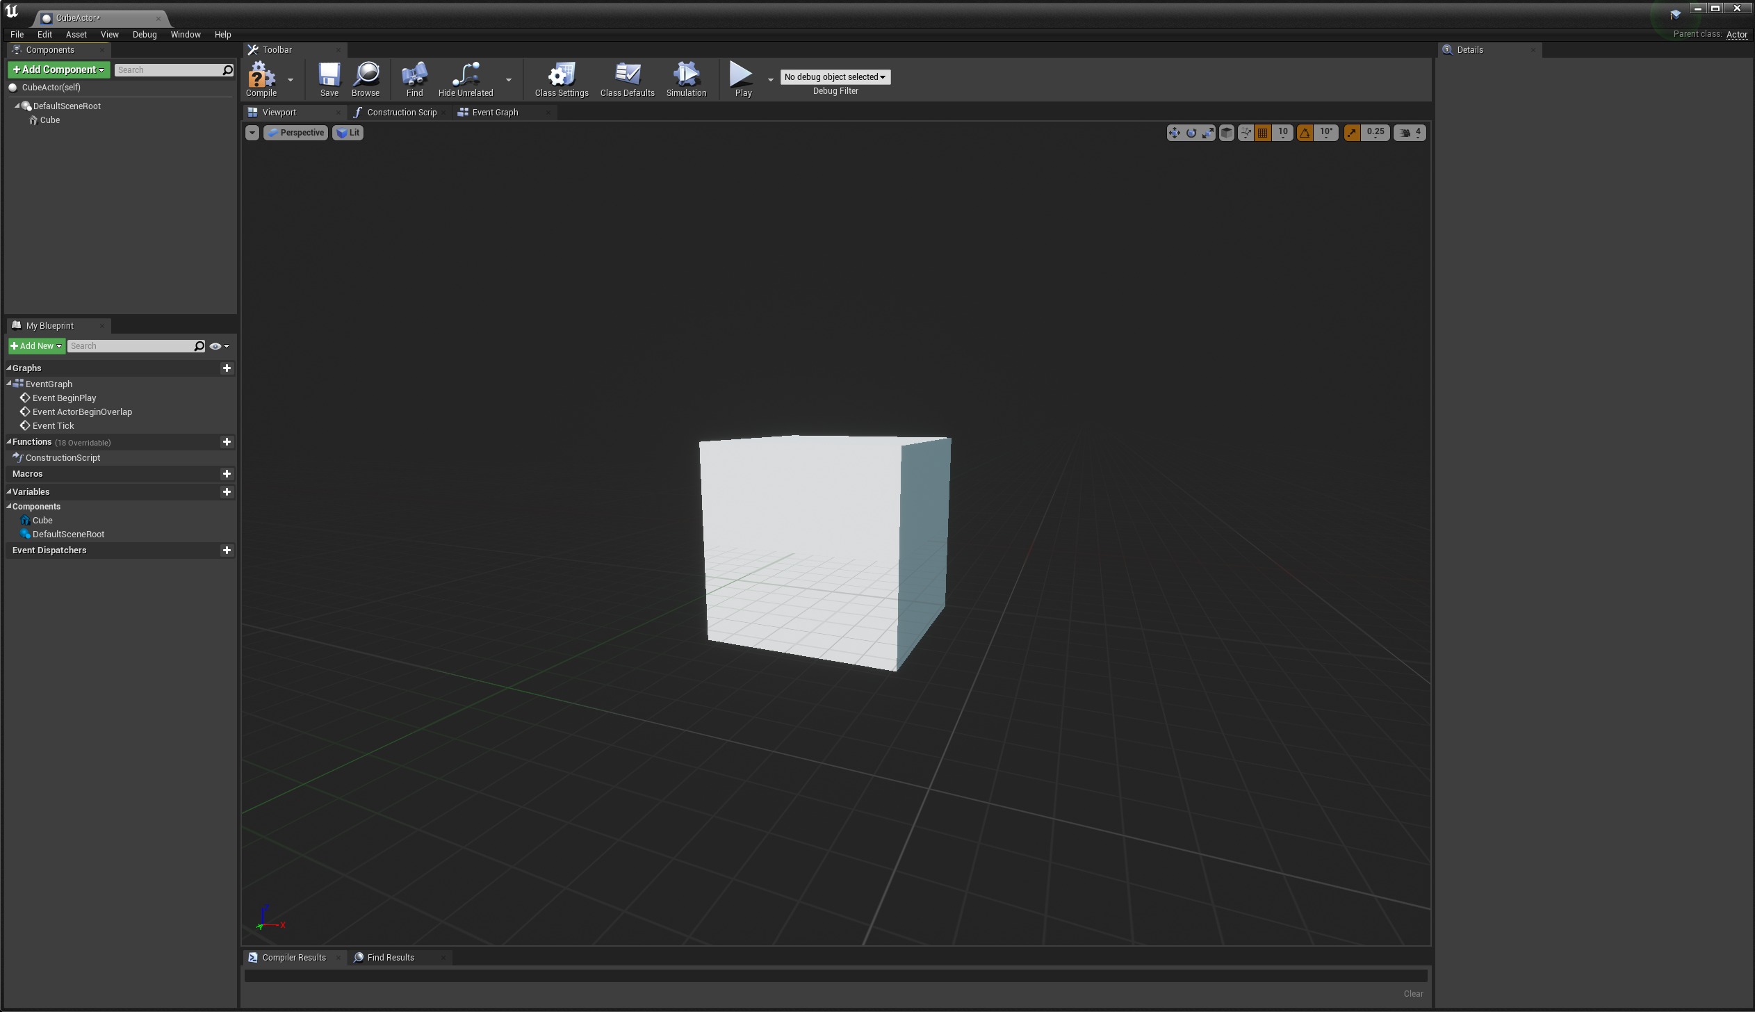Select scale gizmo mode
This screenshot has height=1012, width=1755.
[x=1208, y=133]
